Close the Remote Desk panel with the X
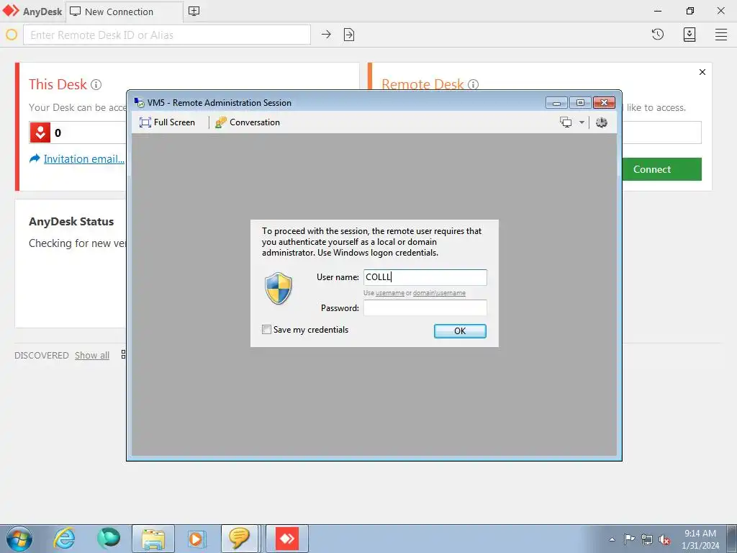The height and width of the screenshot is (553, 737). (x=702, y=72)
